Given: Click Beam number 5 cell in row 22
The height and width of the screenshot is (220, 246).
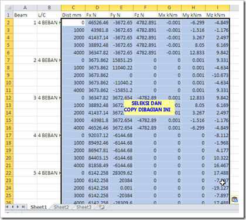Looking at the screenshot, I should 25,173.
